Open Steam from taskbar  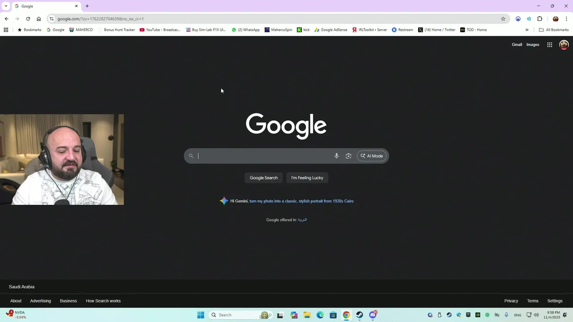(x=359, y=315)
